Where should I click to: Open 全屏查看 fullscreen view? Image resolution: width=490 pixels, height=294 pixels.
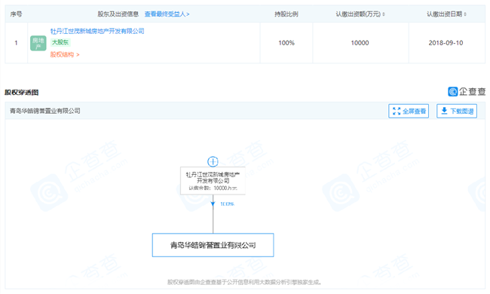click(409, 111)
